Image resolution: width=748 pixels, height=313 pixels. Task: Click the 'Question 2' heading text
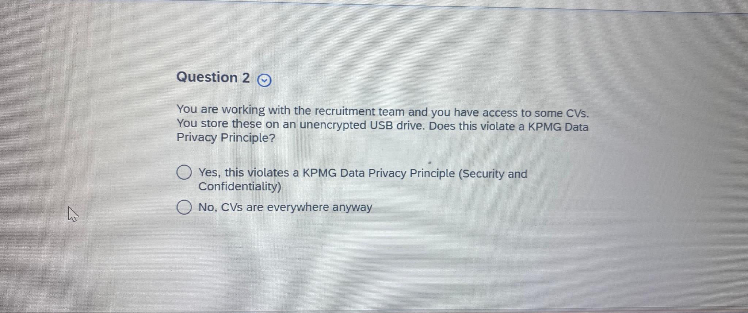[x=214, y=77]
